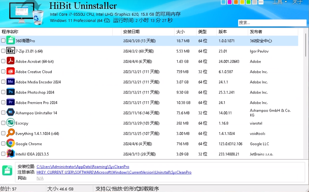Viewport: 309px width, 192px height.
Task: Sort by the 版本 column header
Action: click(232, 32)
